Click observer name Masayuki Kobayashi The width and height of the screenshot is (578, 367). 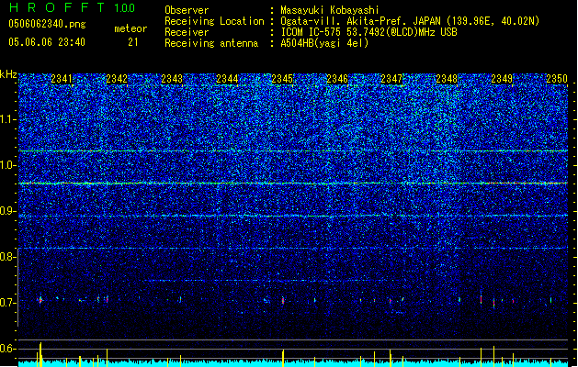pyautogui.click(x=330, y=10)
